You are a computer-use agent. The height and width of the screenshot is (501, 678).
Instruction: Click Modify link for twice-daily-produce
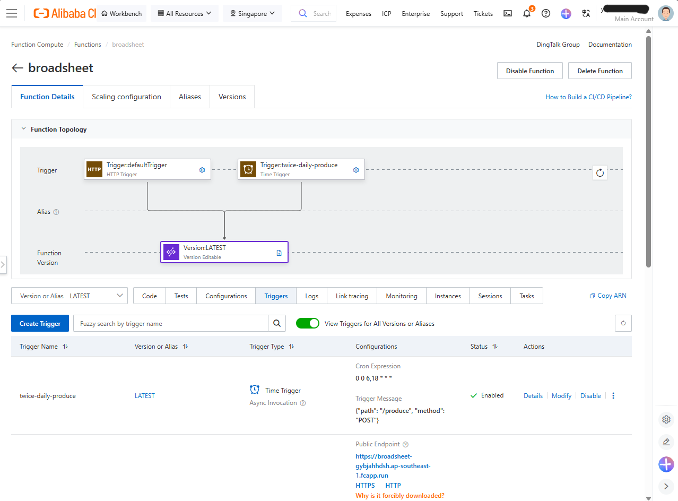(561, 396)
